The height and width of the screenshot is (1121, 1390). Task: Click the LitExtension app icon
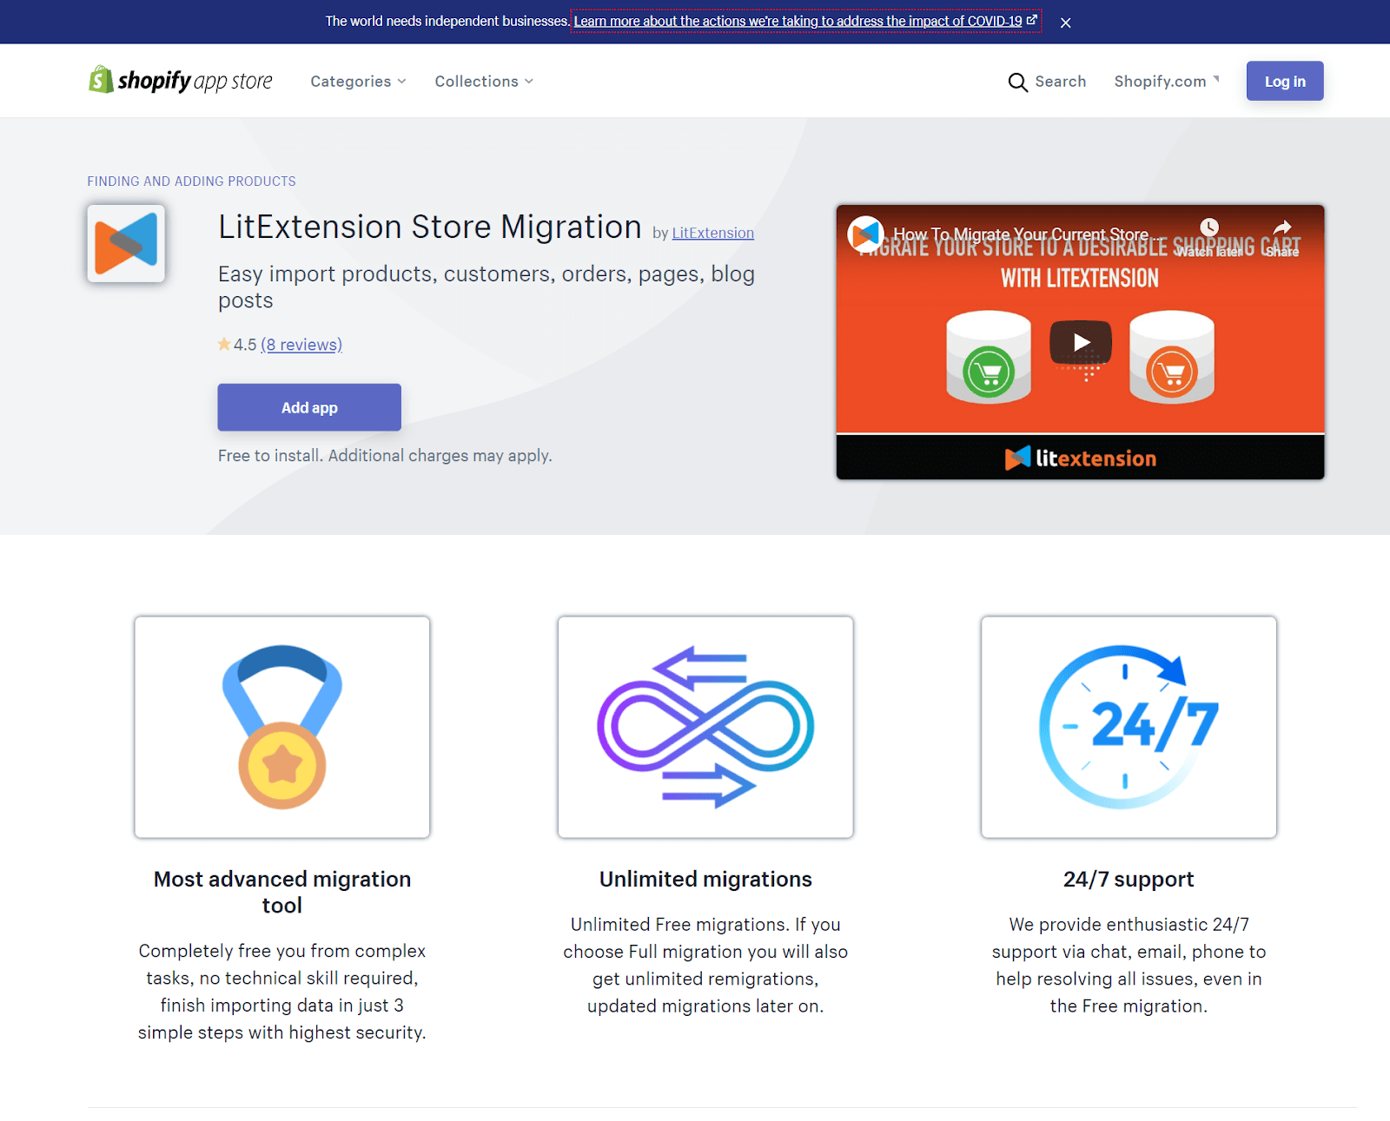click(126, 244)
